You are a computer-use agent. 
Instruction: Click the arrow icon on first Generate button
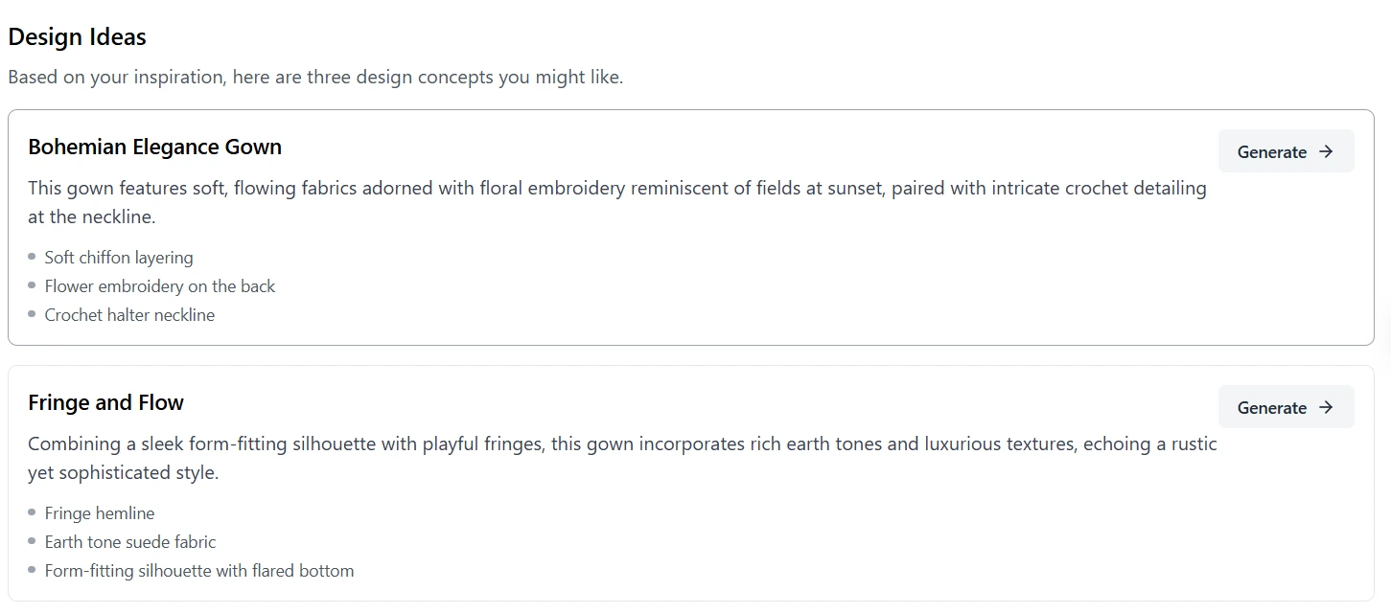coord(1327,151)
